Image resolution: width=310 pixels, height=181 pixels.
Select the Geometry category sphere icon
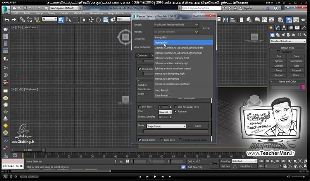(272, 35)
